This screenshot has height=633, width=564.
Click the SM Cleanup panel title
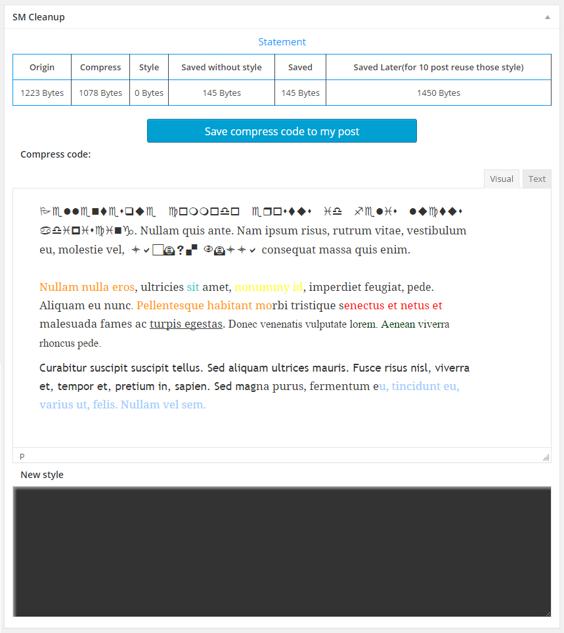(38, 17)
